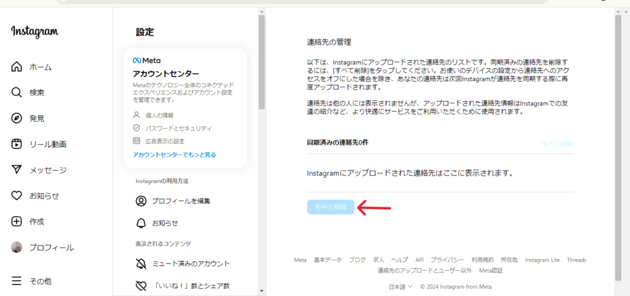630x296 pixels.
Task: Click the プロフィール avatar picture
Action: click(16, 247)
